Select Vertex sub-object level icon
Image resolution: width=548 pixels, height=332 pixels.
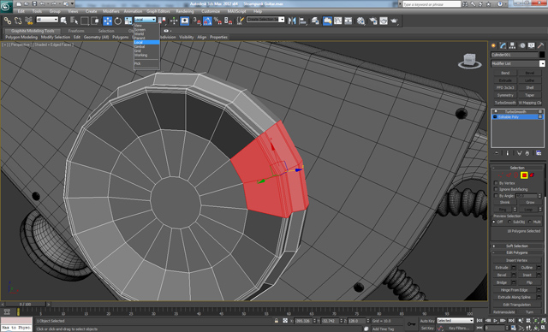click(x=501, y=175)
